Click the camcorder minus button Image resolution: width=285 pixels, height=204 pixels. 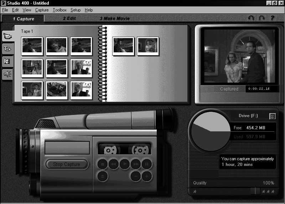136,176
